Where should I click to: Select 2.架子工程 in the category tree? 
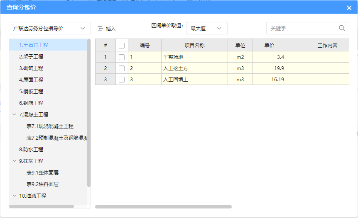pos(31,56)
